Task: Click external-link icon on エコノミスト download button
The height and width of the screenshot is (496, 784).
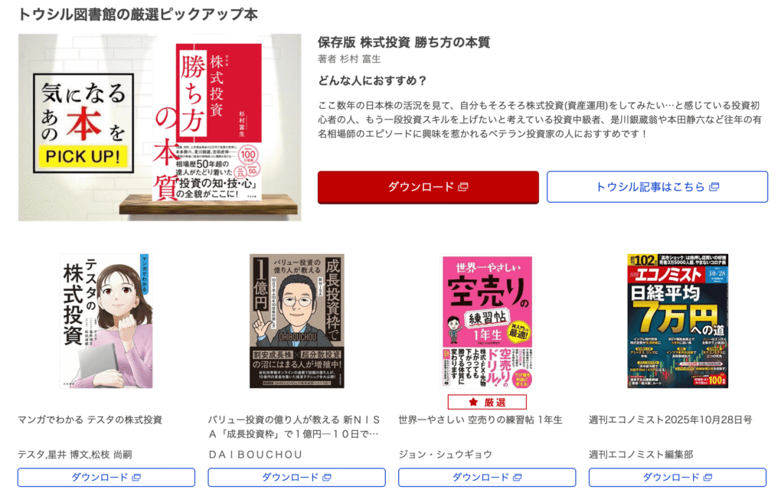Action: (x=708, y=478)
